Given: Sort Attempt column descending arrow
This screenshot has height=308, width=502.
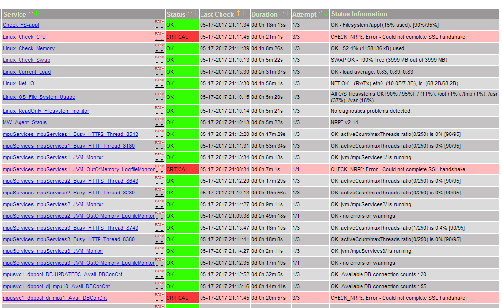Looking at the screenshot, I should tap(325, 14).
